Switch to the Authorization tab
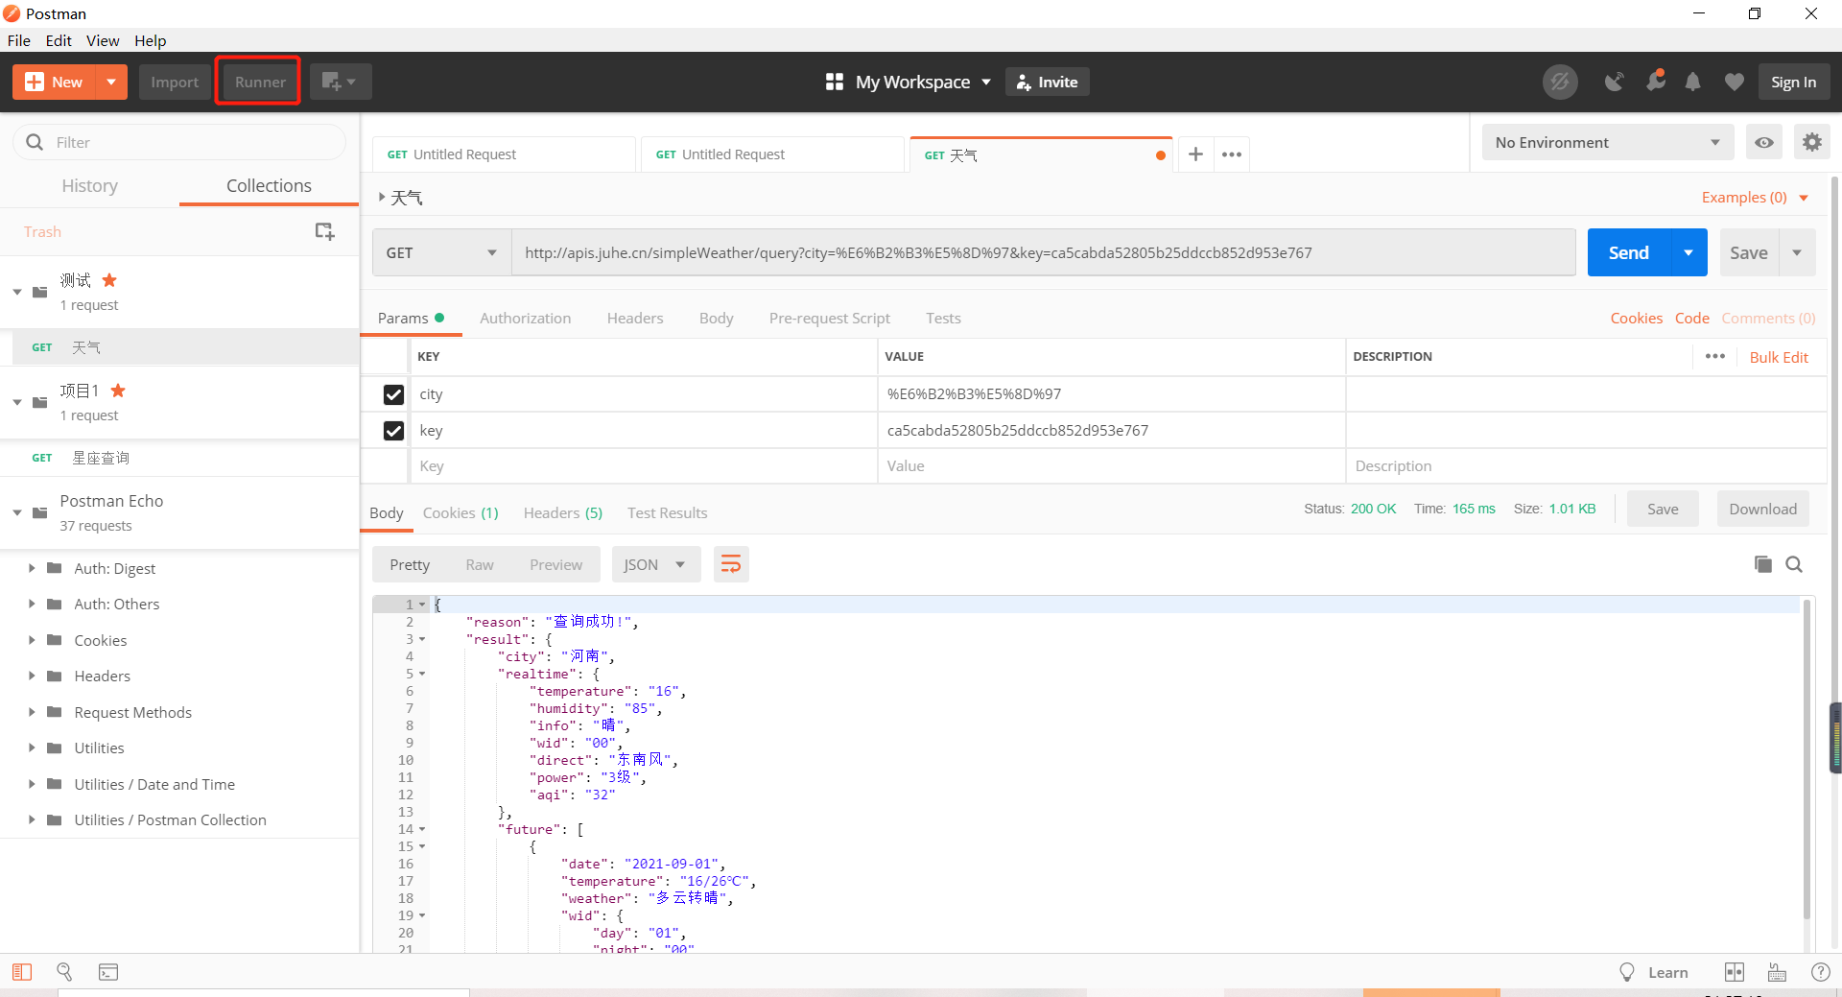 [x=525, y=318]
